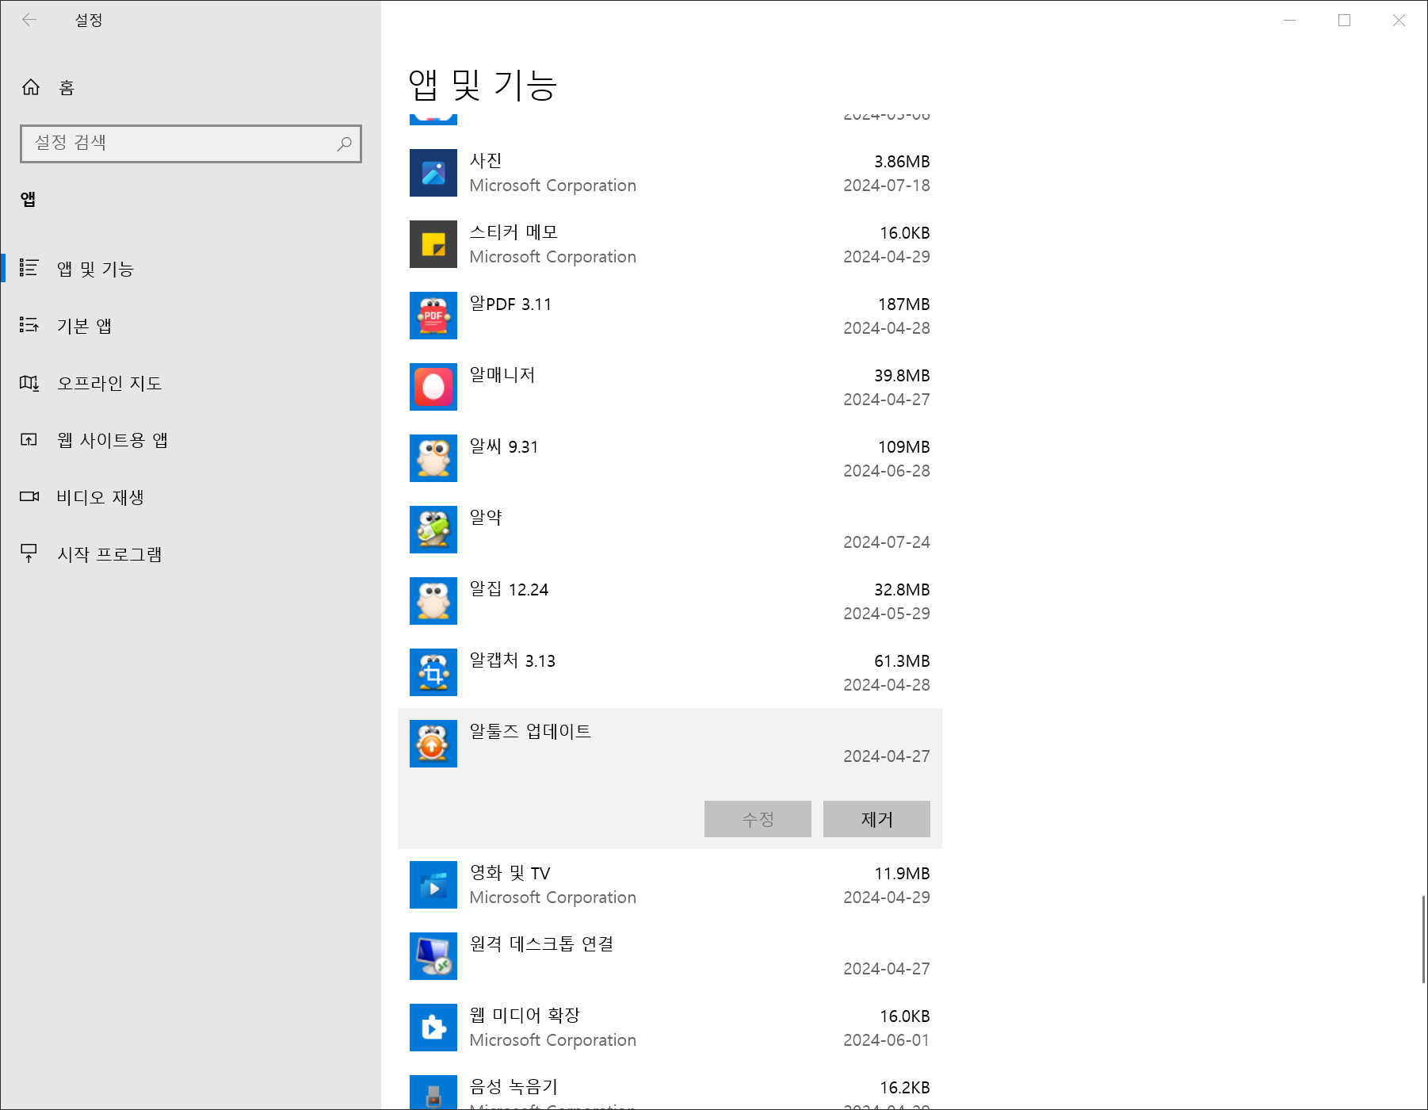Click the 알매니저 app icon
The image size is (1428, 1110).
tap(433, 387)
